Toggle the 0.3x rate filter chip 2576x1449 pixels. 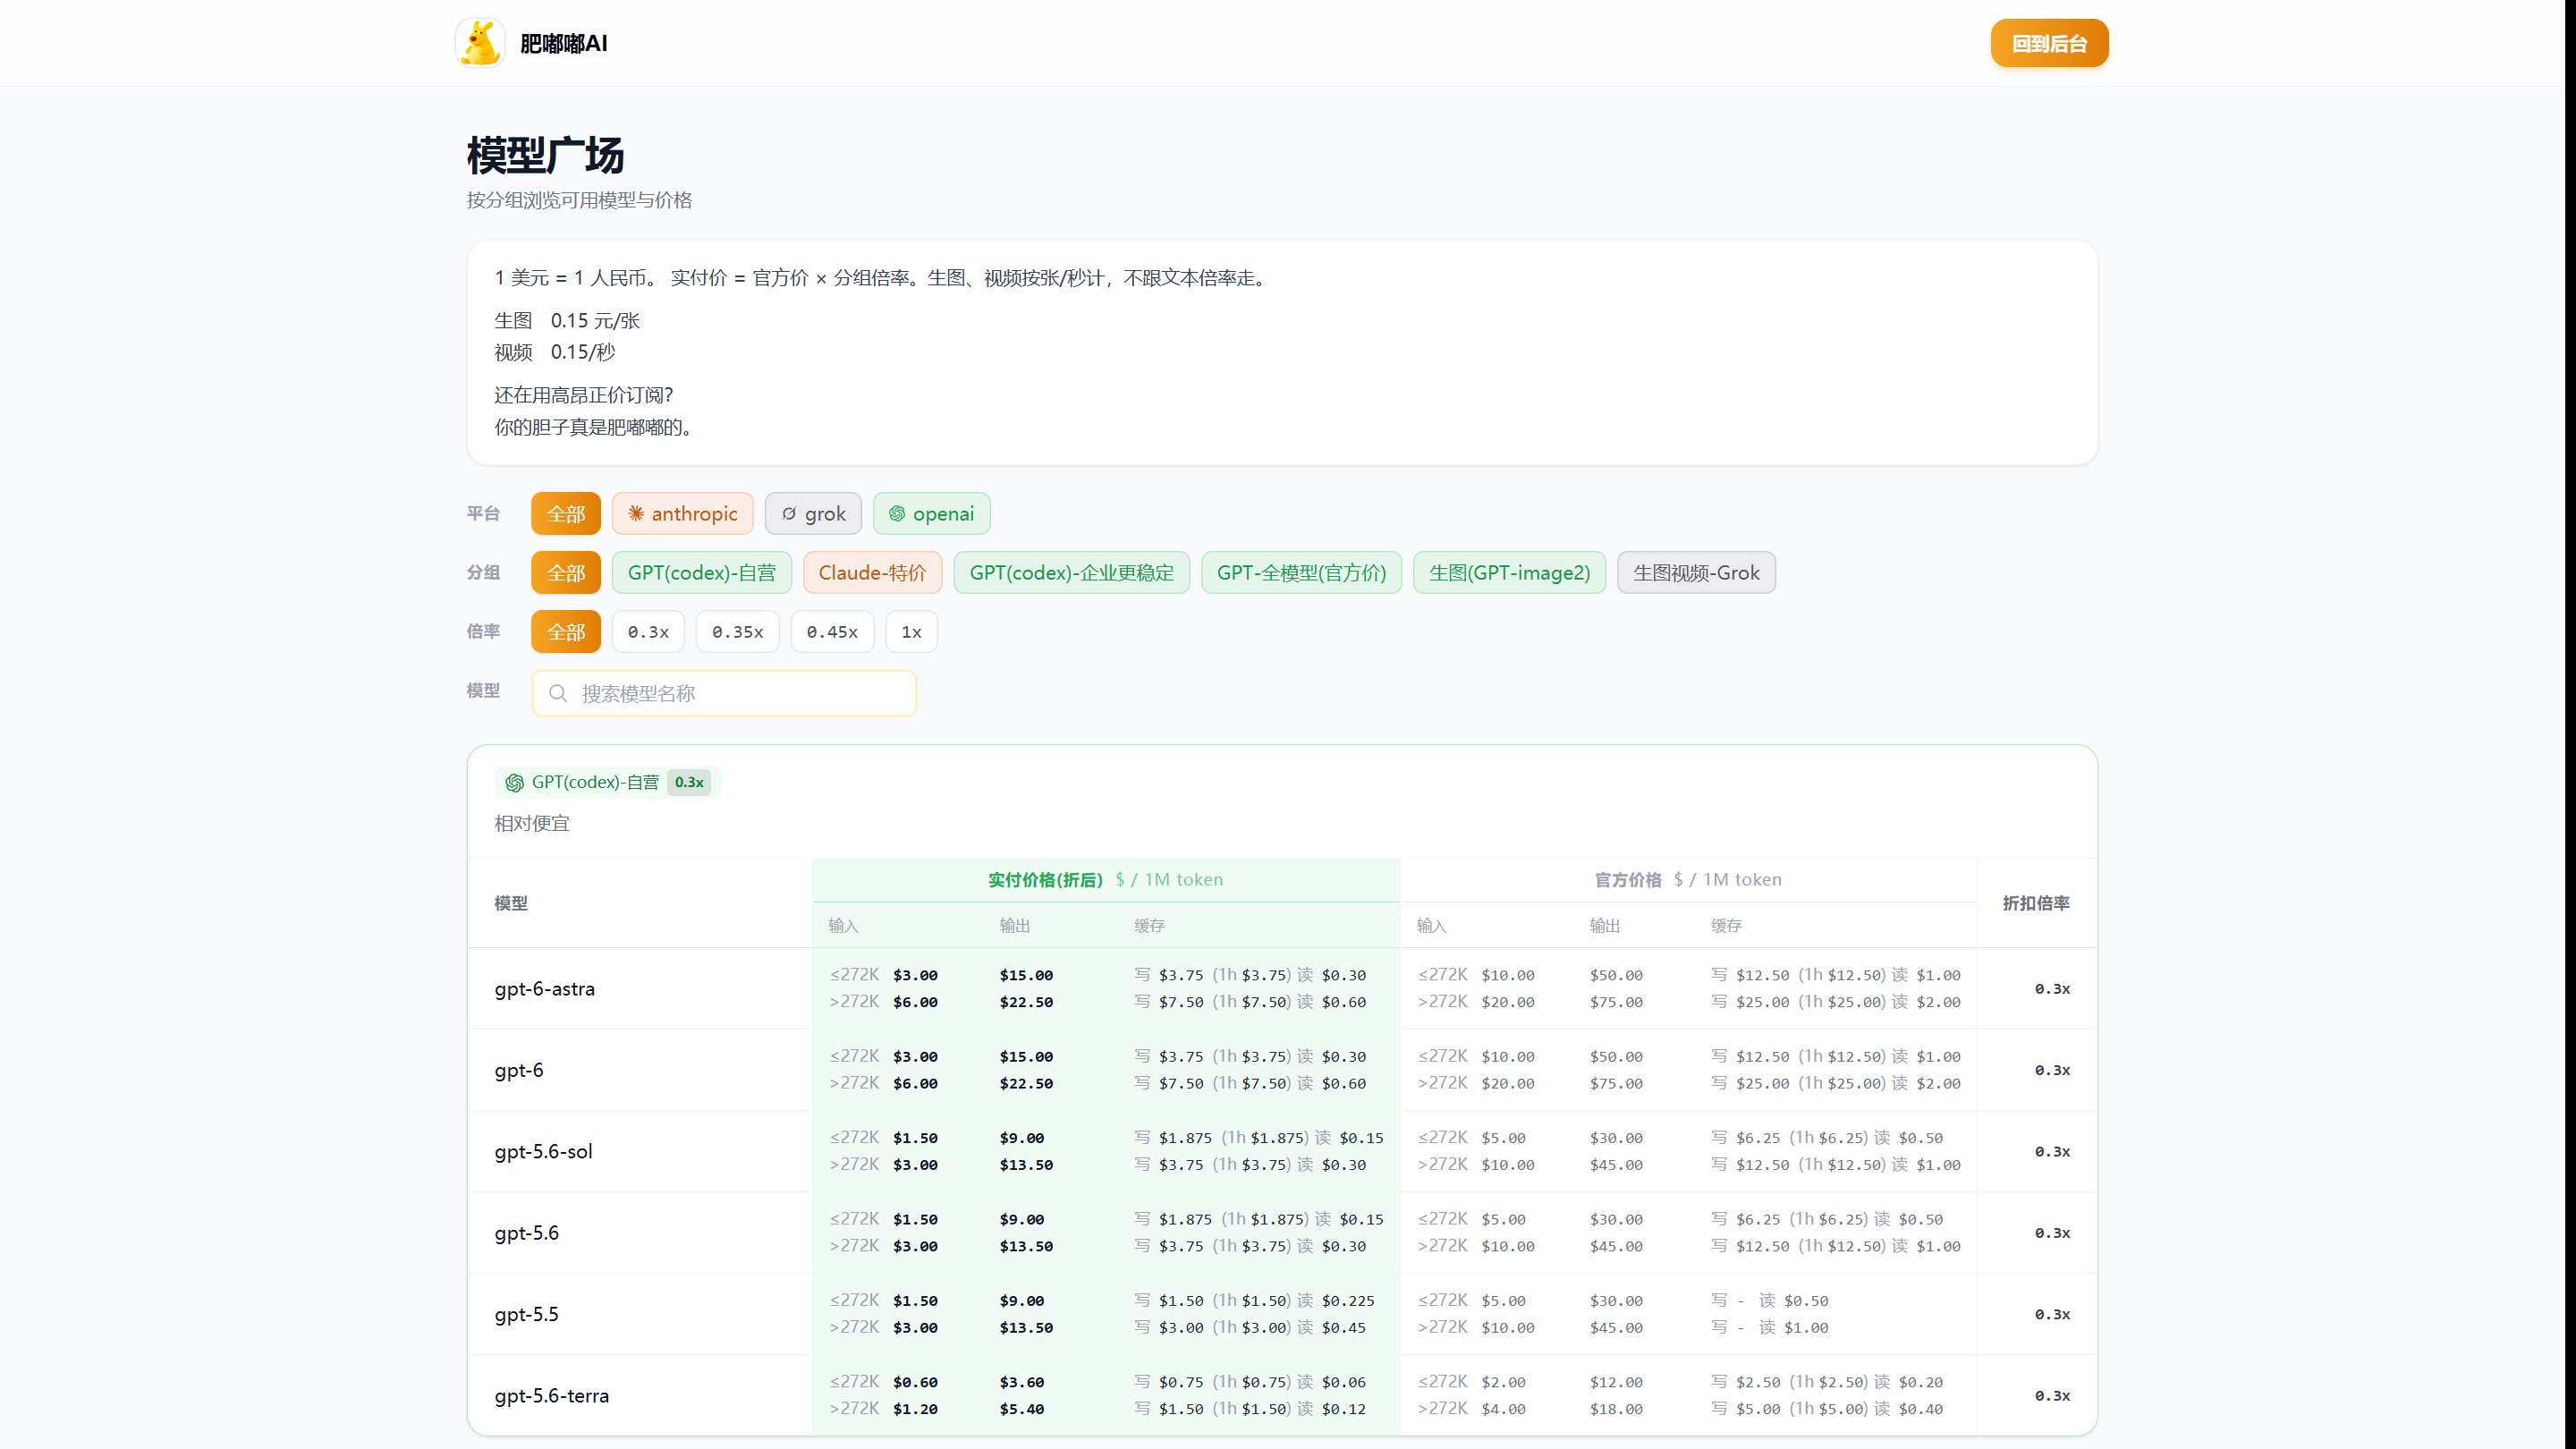coord(648,632)
